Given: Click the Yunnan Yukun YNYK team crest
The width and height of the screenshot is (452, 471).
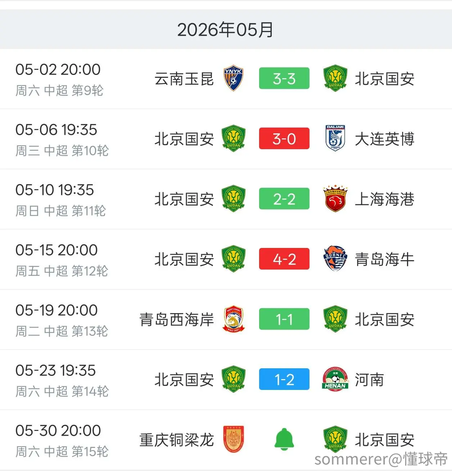Looking at the screenshot, I should tap(233, 78).
